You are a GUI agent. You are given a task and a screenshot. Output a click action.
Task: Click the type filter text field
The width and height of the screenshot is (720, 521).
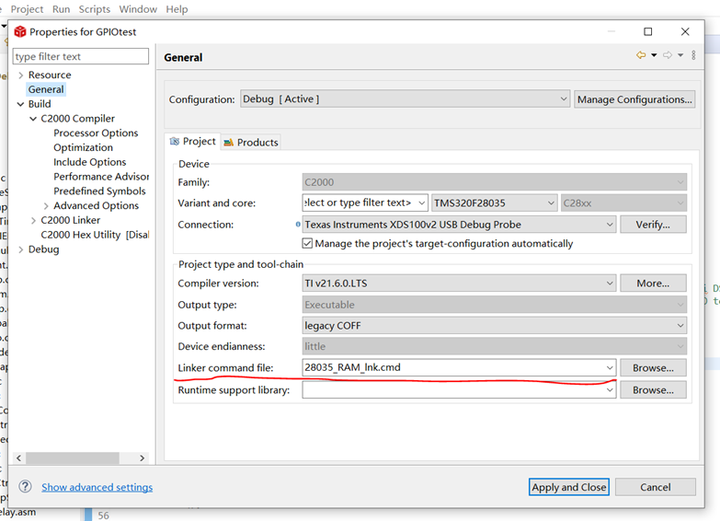click(81, 57)
